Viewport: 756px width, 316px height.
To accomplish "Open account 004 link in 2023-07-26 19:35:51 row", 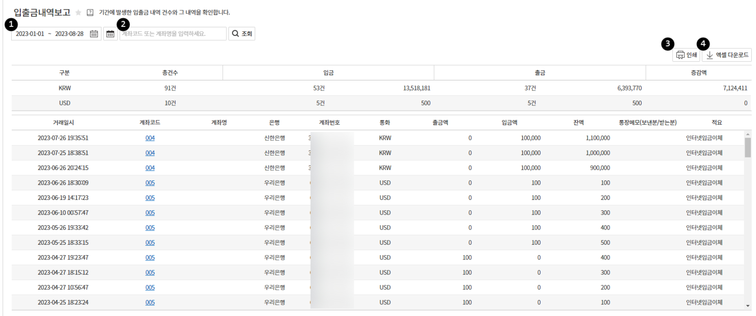I will click(150, 138).
